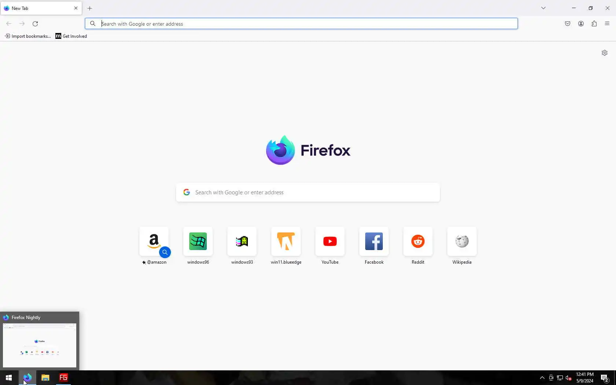616x385 pixels.
Task: Open the Facebook shortcut tile
Action: tap(374, 241)
